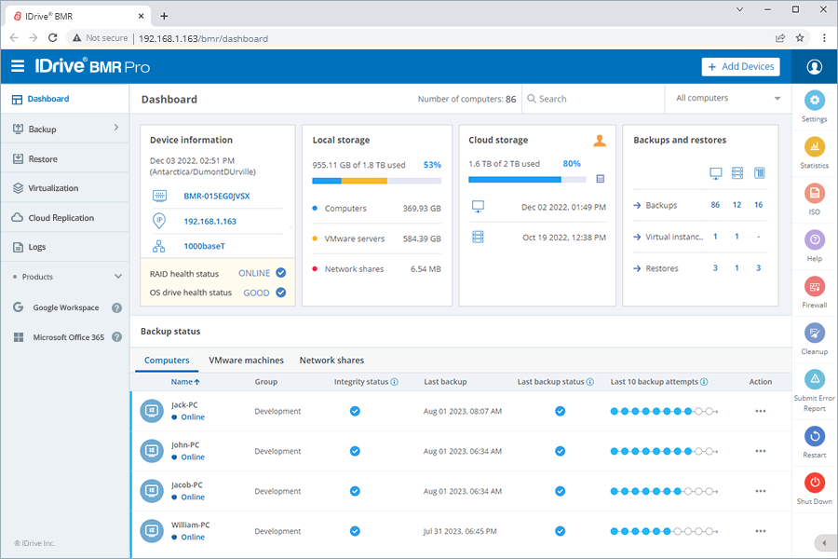The height and width of the screenshot is (559, 838).
Task: Expand the Backup sidebar submenu arrow
Action: [x=116, y=128]
